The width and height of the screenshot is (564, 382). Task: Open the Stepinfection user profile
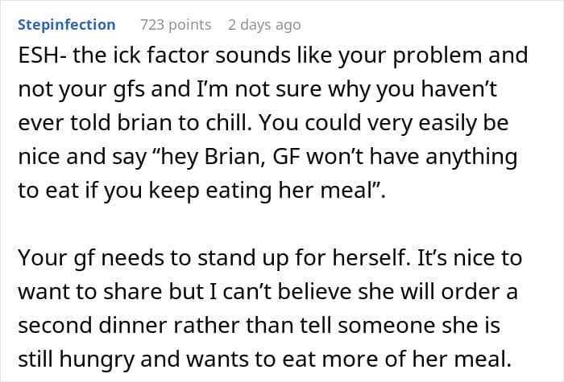click(65, 25)
